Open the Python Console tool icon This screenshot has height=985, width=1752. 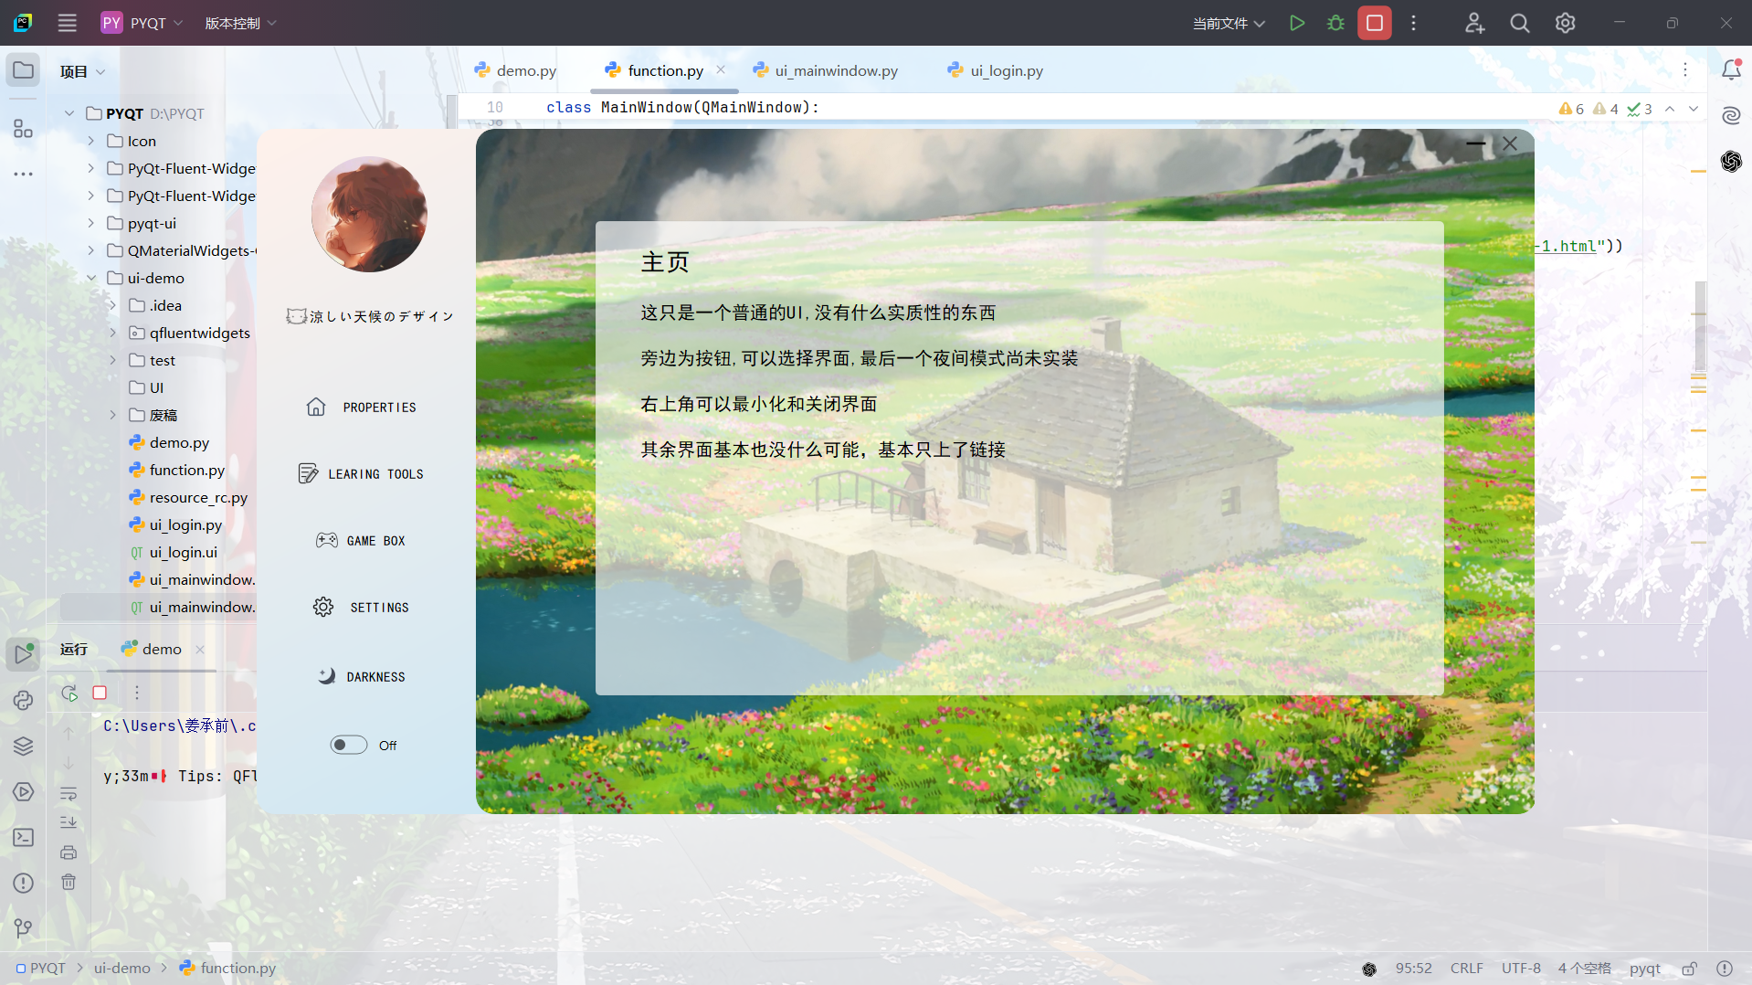coord(23,700)
